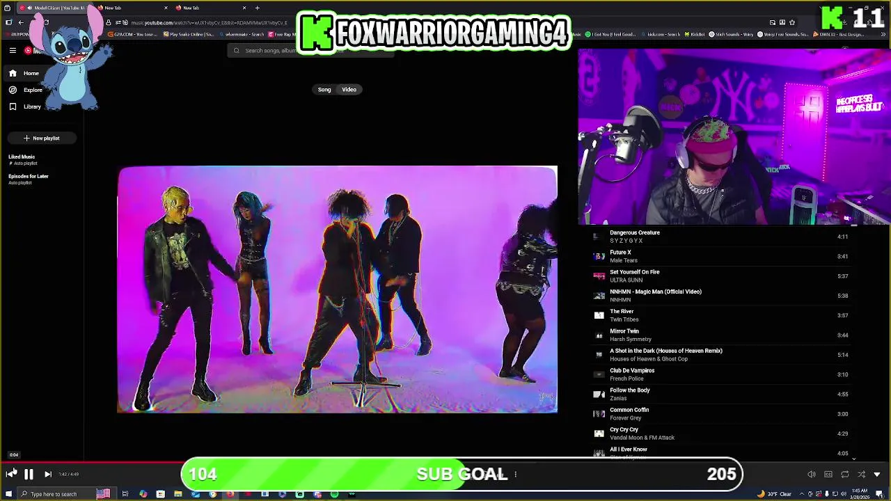The width and height of the screenshot is (891, 501).
Task: Open a new browser tab with plus
Action: (x=257, y=8)
